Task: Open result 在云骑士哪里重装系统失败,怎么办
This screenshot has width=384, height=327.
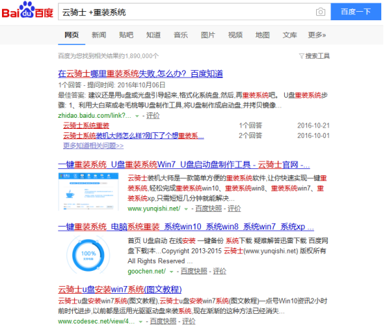Action: 140,73
